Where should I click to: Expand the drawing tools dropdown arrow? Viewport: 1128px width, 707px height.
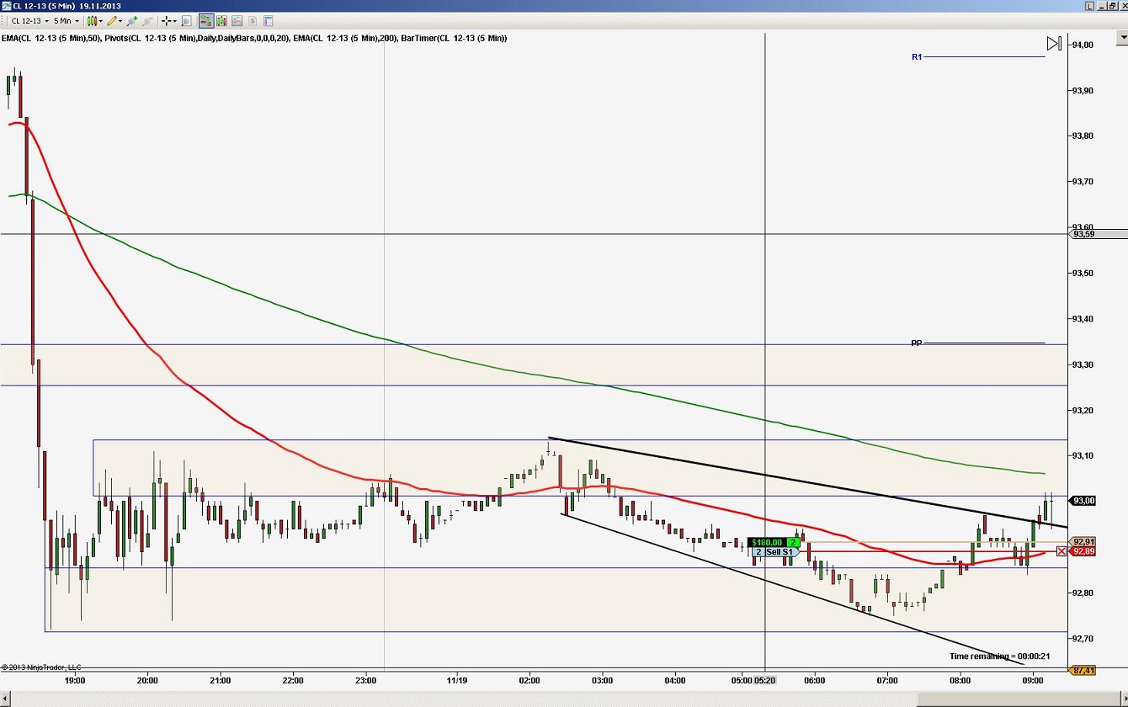(120, 21)
